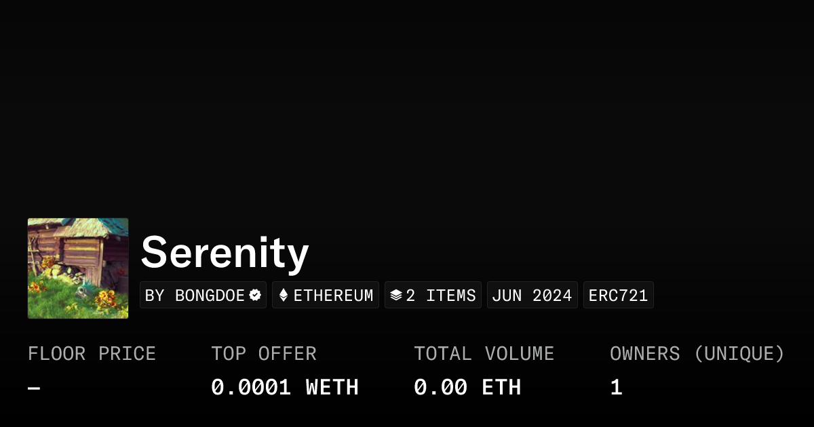The height and width of the screenshot is (427, 814).
Task: Click the OWNERS (UNIQUE) heading
Action: [697, 354]
